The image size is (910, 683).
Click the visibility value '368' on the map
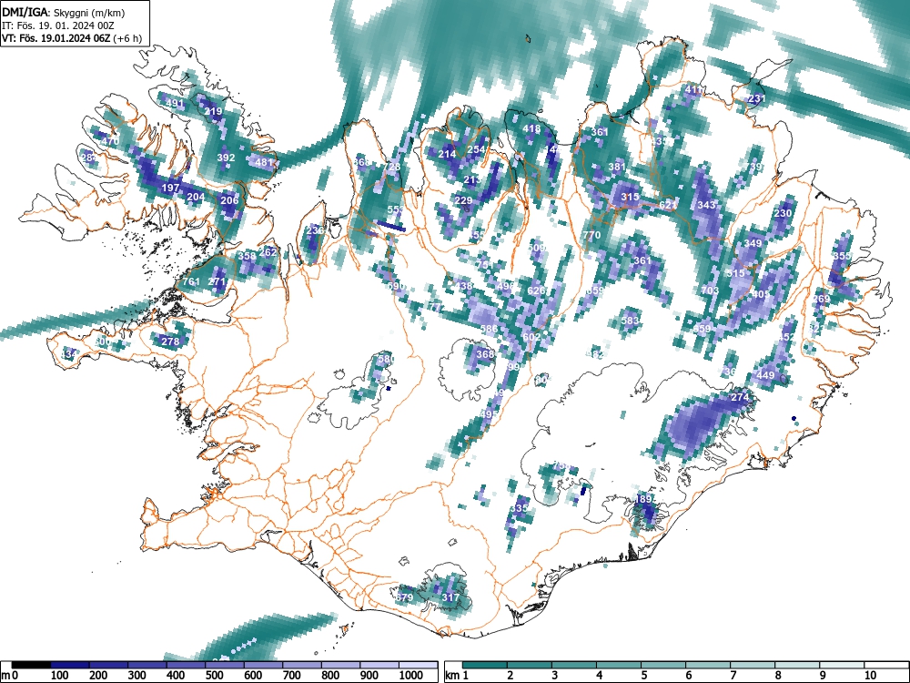click(485, 354)
